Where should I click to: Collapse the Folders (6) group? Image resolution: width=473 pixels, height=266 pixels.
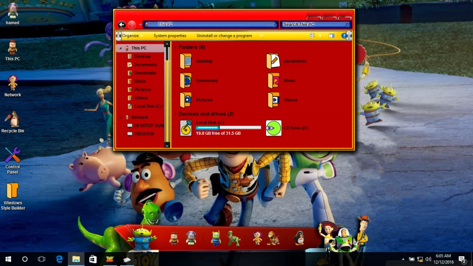pyautogui.click(x=176, y=48)
